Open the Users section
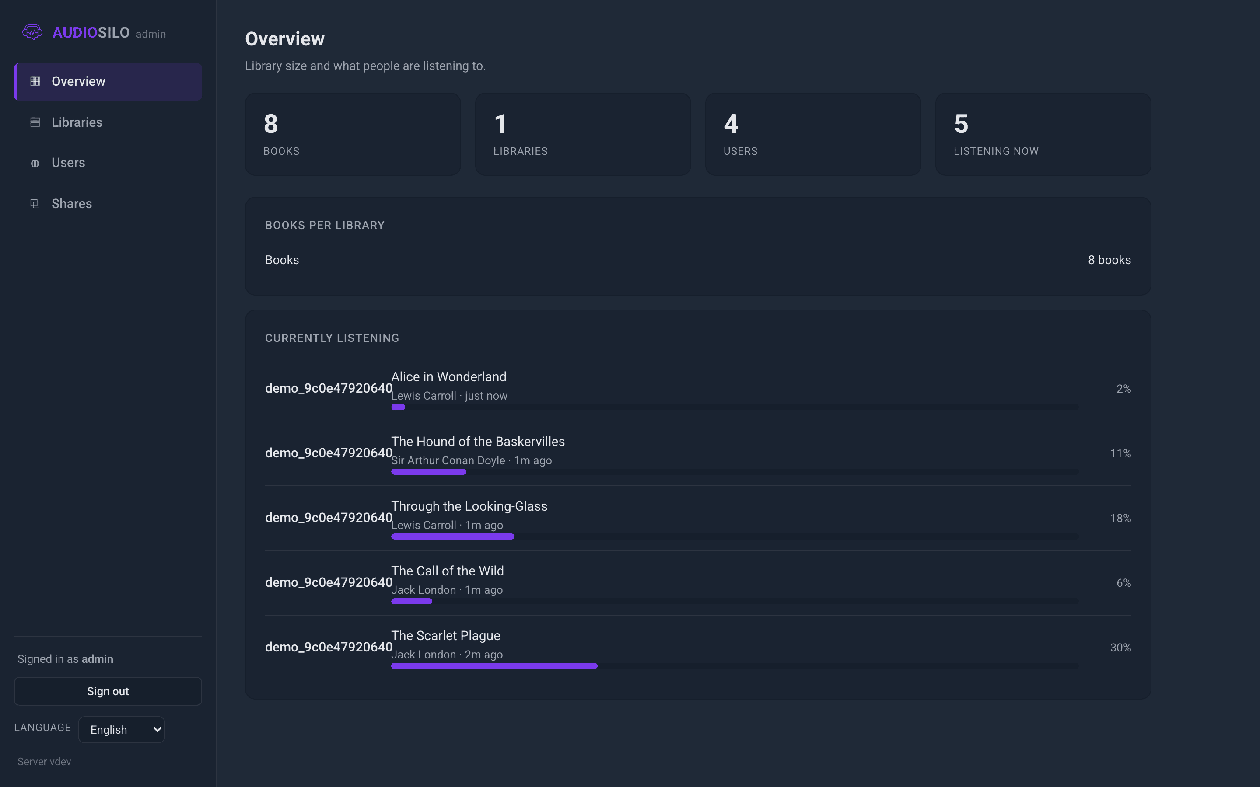The width and height of the screenshot is (1260, 787). (108, 163)
